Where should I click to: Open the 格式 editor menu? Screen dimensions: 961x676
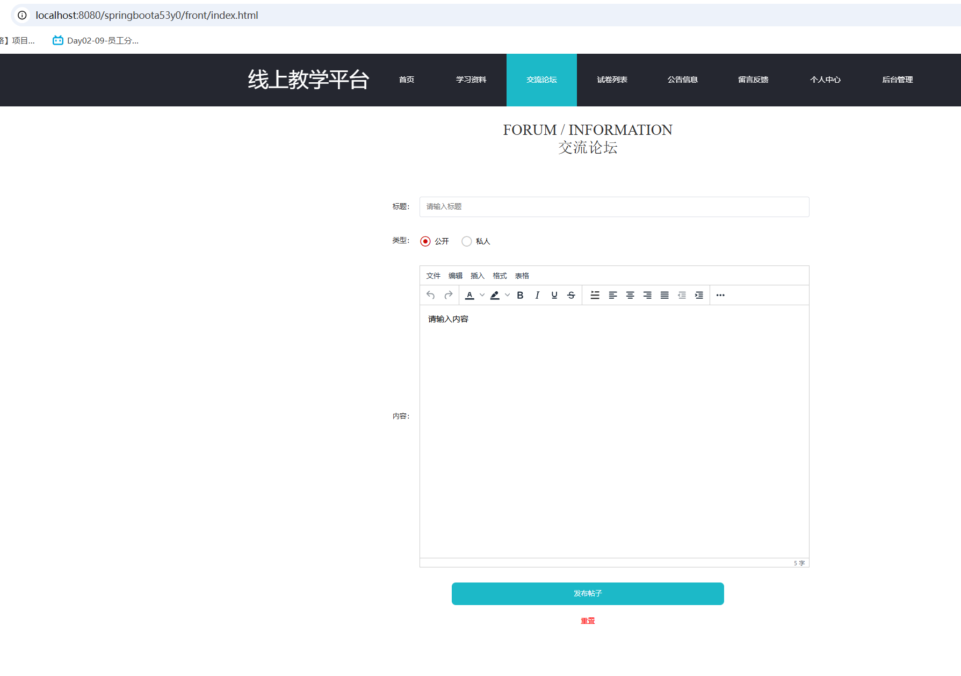tap(500, 276)
